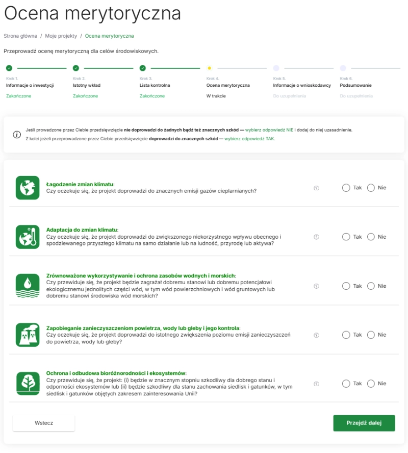The height and width of the screenshot is (453, 408).
Task: Go to Strona główna breadcrumb
Action: point(20,36)
